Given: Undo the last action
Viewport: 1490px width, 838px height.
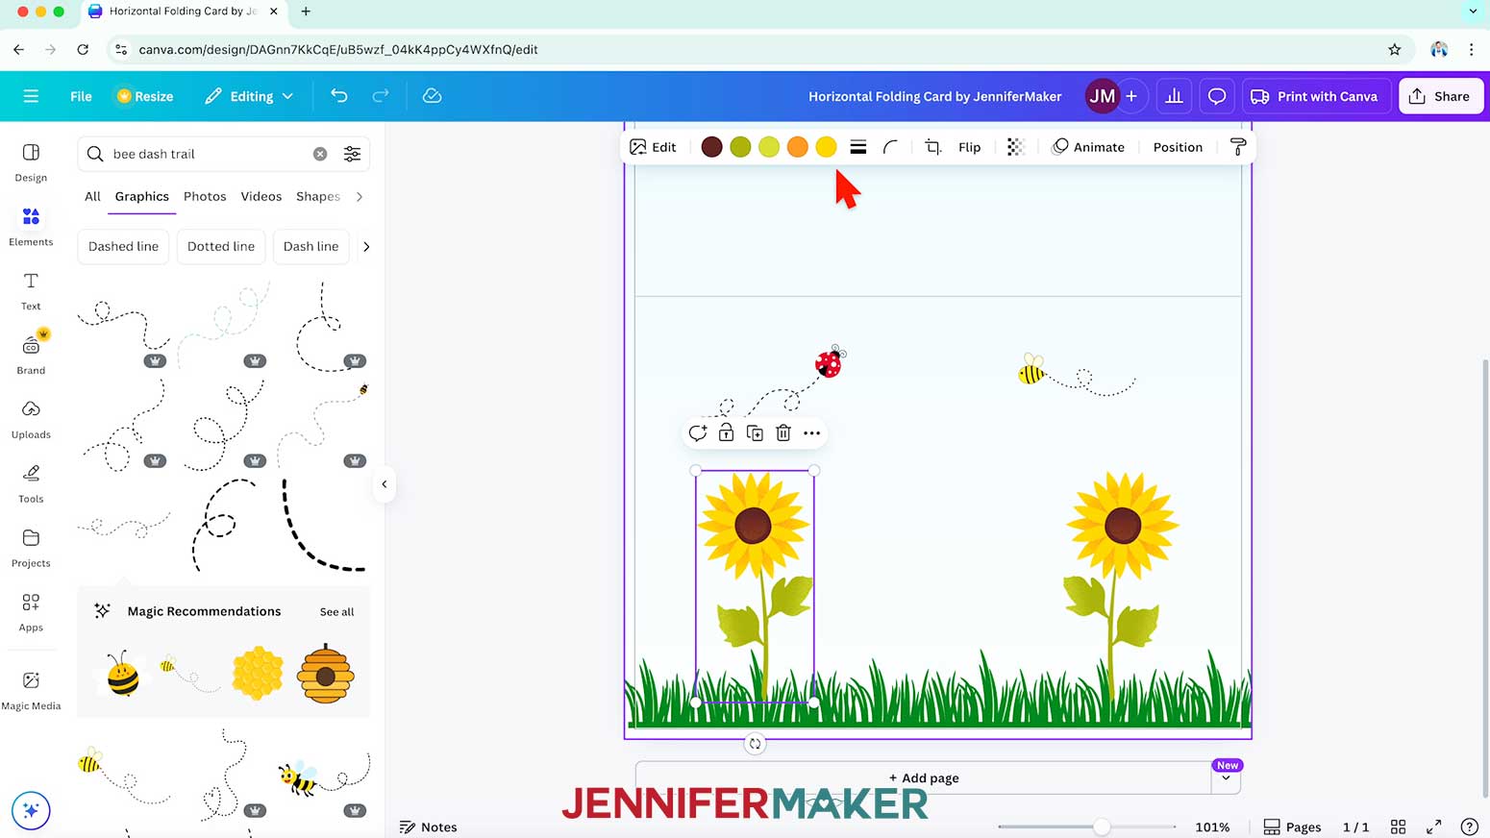Looking at the screenshot, I should tap(338, 96).
